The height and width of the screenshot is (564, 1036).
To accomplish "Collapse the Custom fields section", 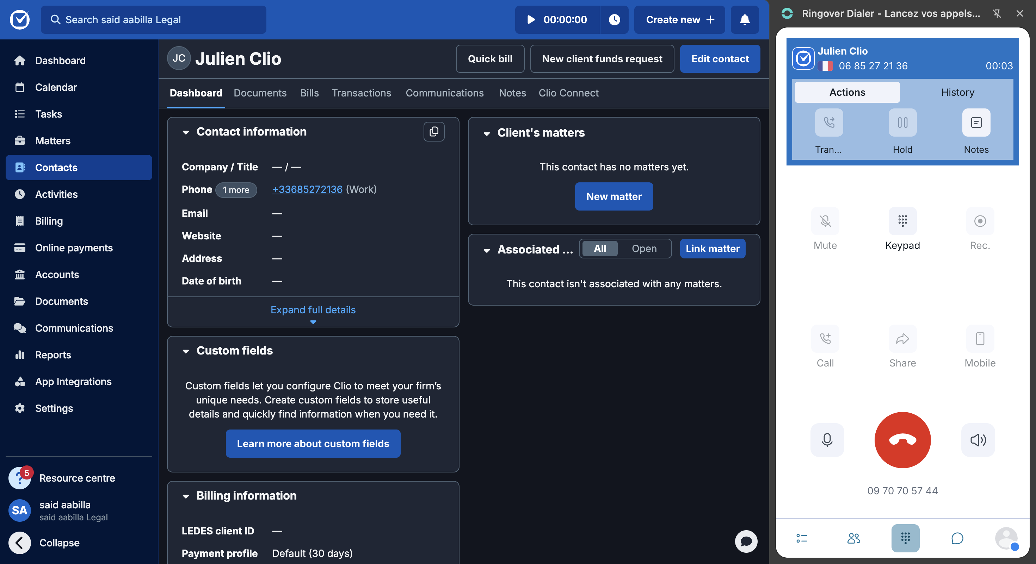I will (186, 351).
